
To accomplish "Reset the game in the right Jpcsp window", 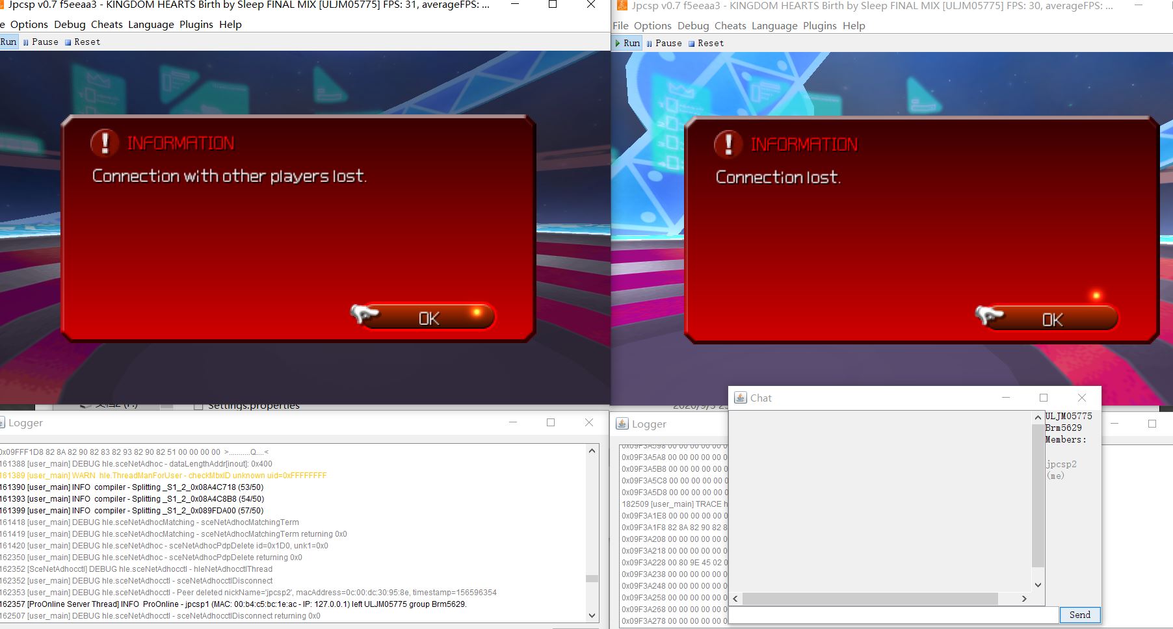I will coord(705,43).
